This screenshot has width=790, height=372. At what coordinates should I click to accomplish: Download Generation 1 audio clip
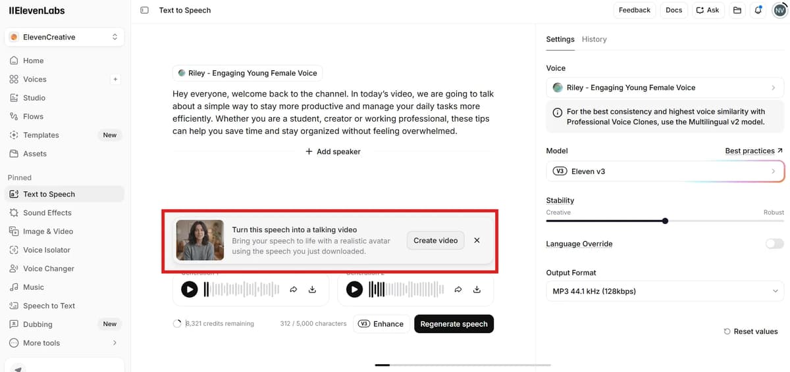(313, 289)
